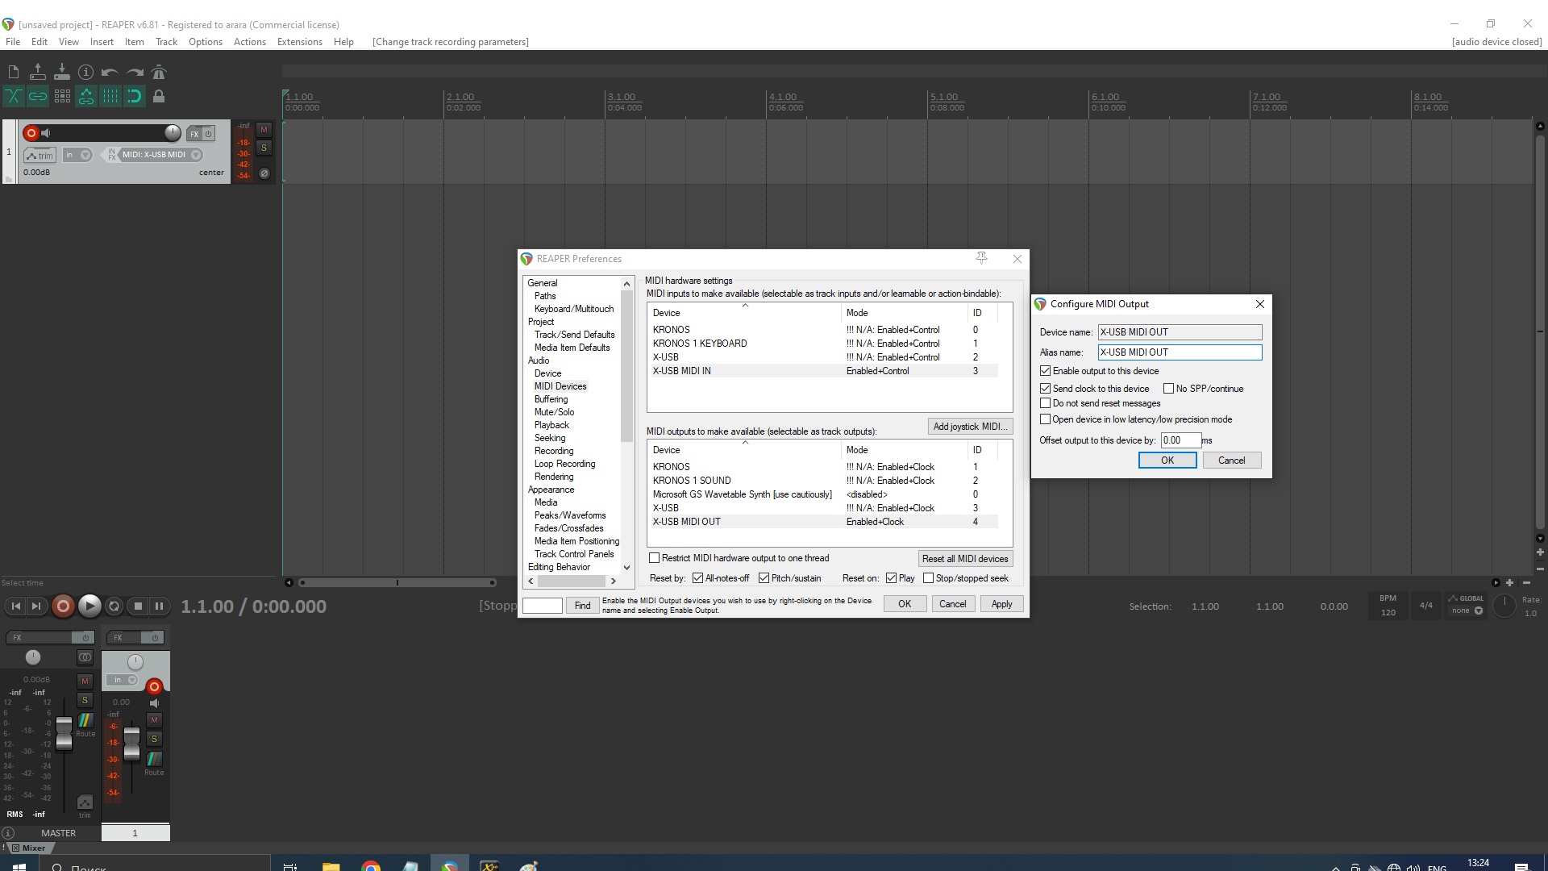Click the metronome toolbar icon

tap(159, 73)
